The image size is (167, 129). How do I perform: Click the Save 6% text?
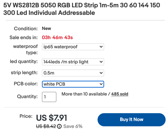tap(73, 126)
